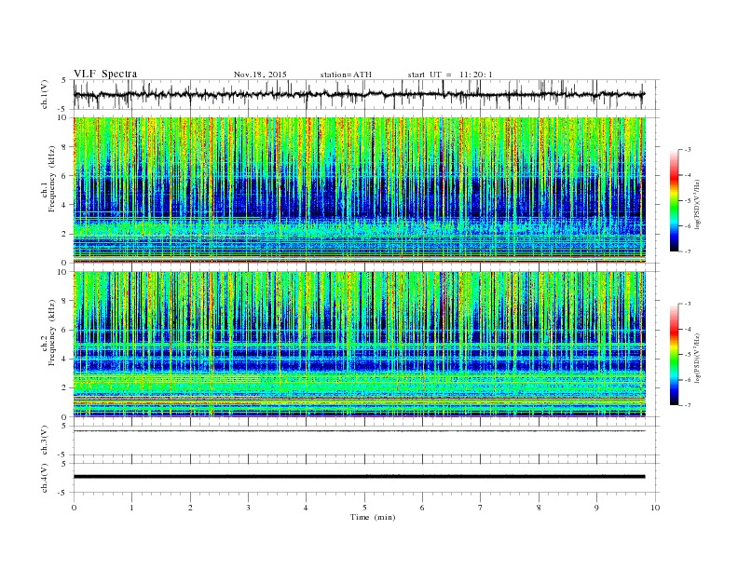Screen dimensions: 738x570
Task: Click the "Nov.18, 2015" date text
Action: tap(260, 75)
